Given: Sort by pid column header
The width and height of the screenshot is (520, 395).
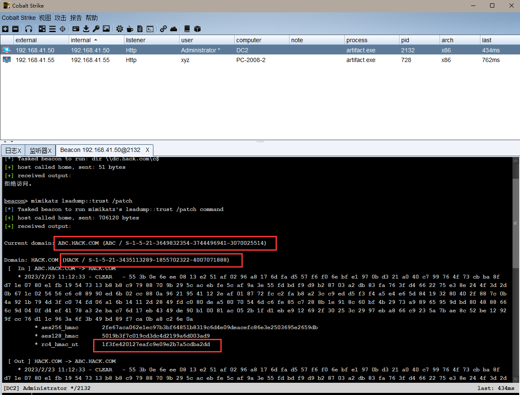Looking at the screenshot, I should (420, 40).
